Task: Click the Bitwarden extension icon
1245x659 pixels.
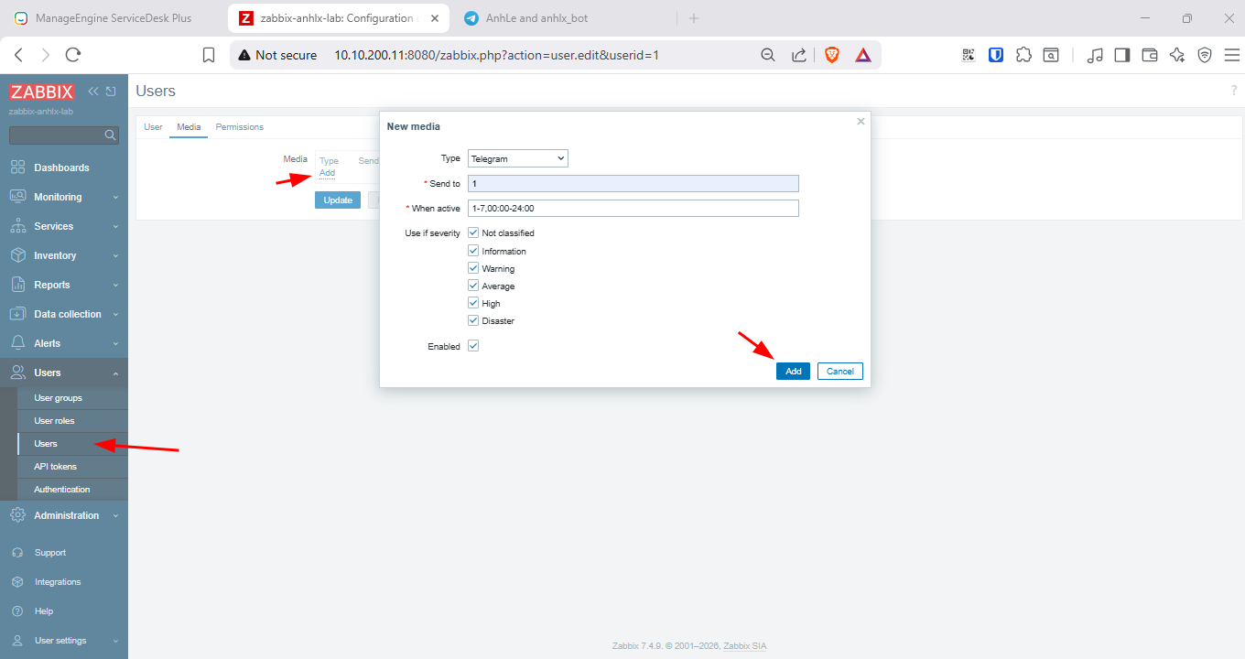Action: 996,55
